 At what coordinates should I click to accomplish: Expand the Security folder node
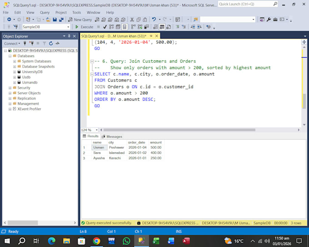10,88
